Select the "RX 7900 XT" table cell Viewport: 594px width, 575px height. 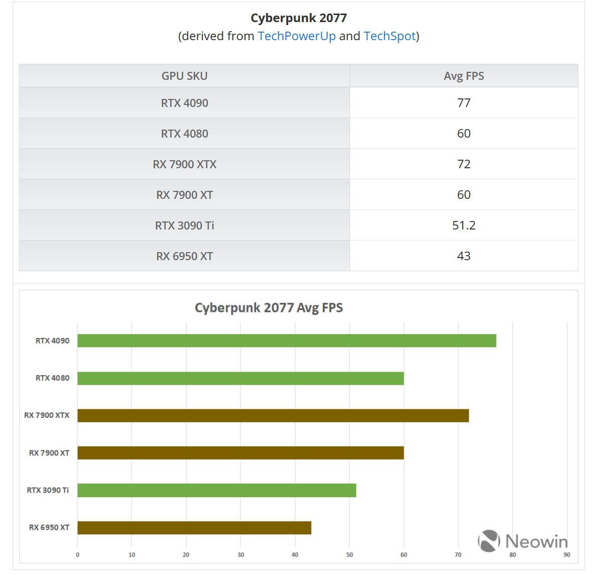[184, 195]
